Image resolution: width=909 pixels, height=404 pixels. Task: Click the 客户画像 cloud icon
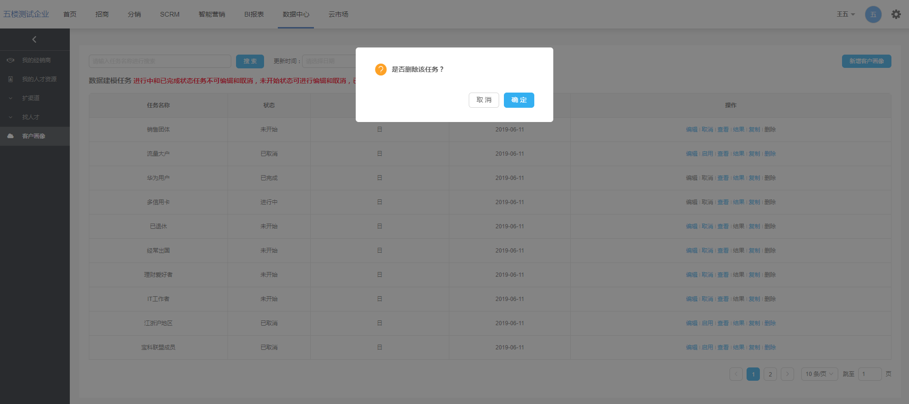coord(10,136)
